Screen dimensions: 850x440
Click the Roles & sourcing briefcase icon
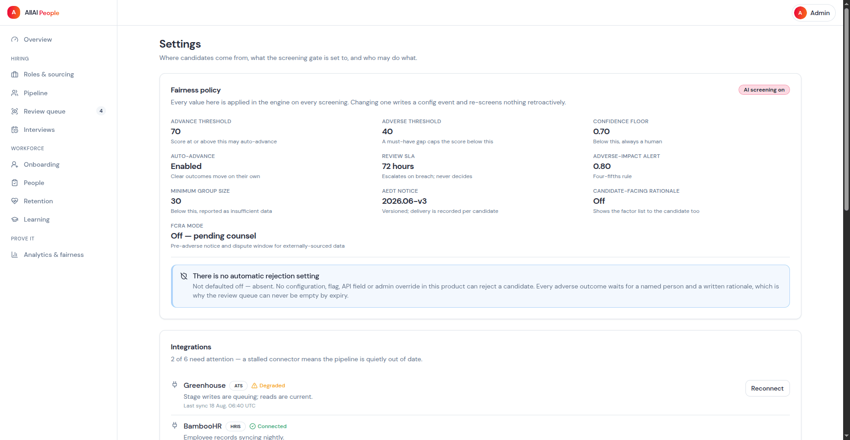pyautogui.click(x=15, y=74)
